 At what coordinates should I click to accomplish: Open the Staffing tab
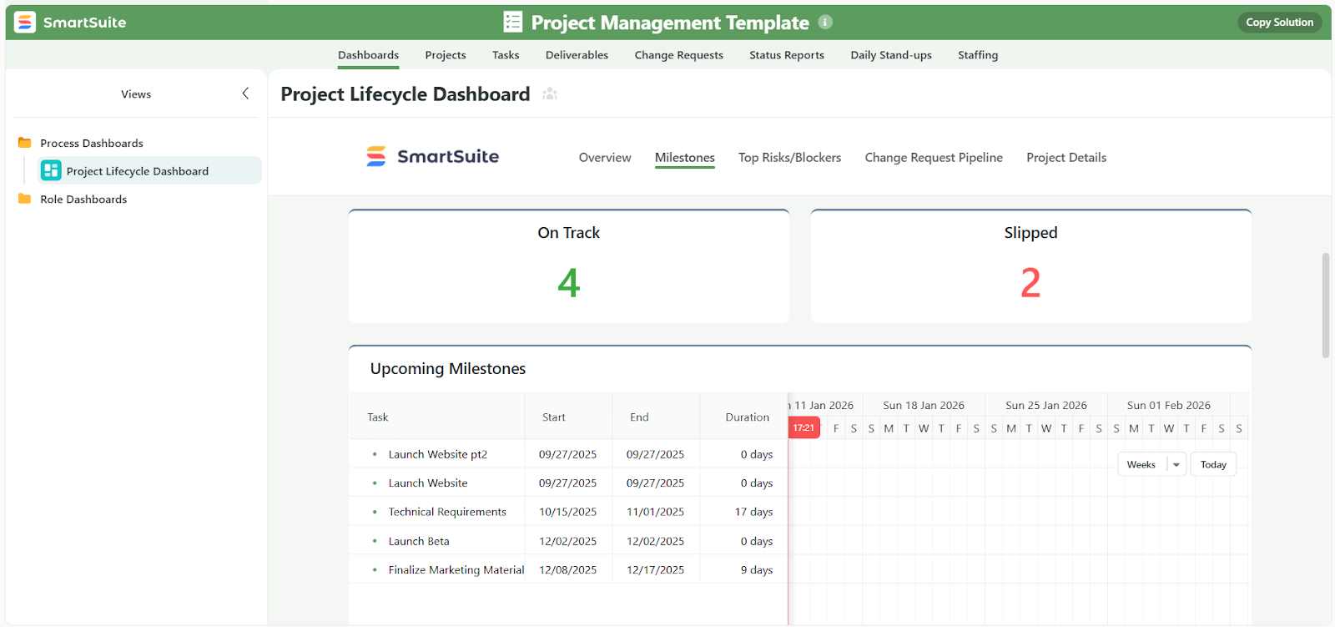point(978,55)
